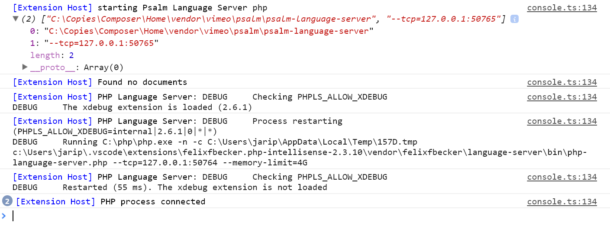
Task: Click text "starting Psalm Language Server php"
Action: (x=182, y=8)
